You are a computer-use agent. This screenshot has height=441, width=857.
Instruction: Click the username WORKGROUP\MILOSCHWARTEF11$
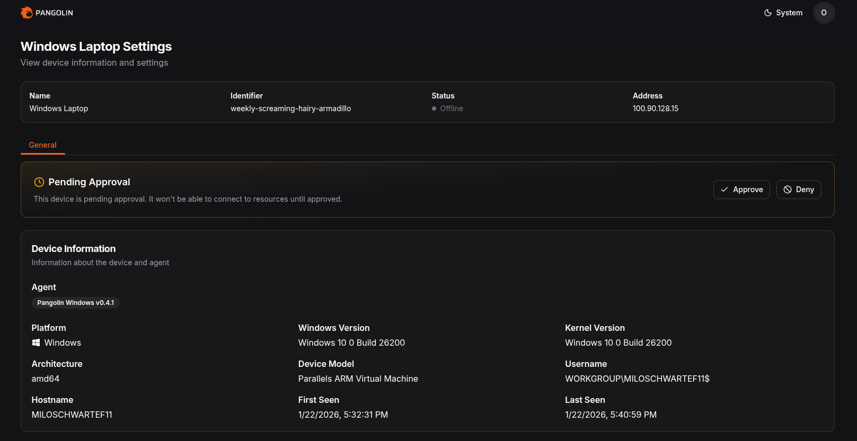pos(637,379)
